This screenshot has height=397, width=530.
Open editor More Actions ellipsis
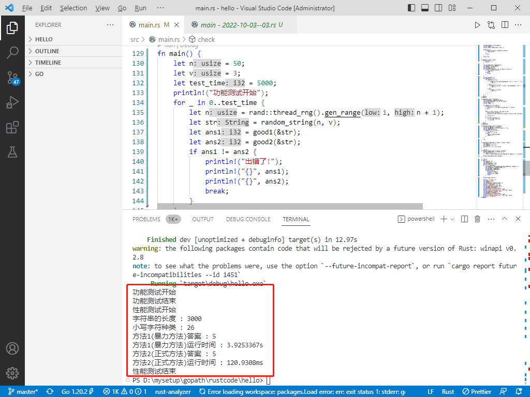point(518,25)
